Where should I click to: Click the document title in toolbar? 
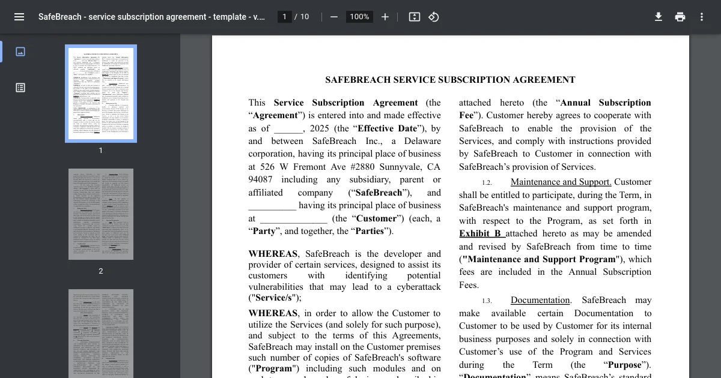coord(151,17)
